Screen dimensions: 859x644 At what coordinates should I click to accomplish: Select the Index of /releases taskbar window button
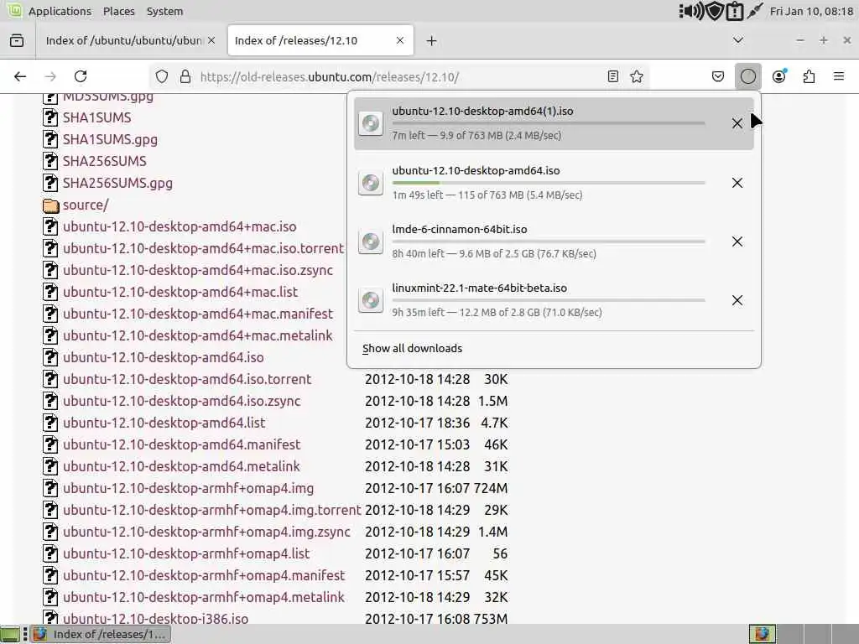pos(101,634)
